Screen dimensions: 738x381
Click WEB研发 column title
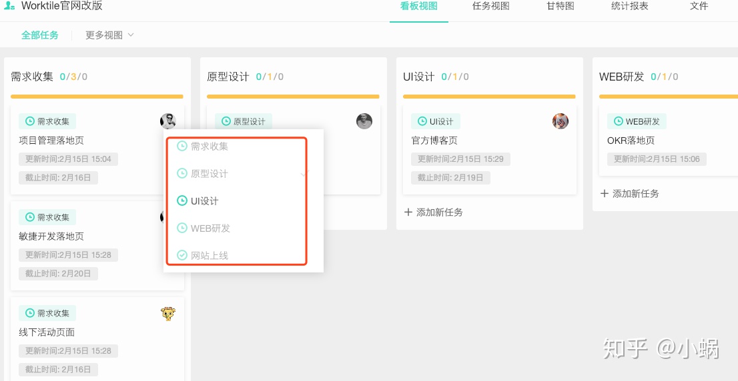(x=621, y=77)
